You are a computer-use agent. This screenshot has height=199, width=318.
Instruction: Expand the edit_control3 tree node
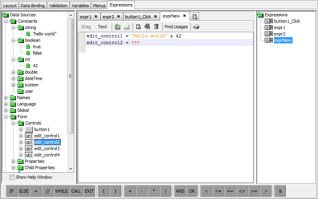click(x=21, y=148)
